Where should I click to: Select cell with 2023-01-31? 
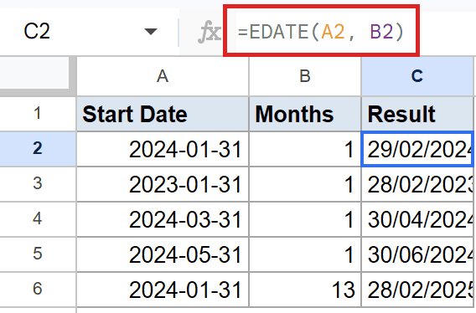(163, 184)
